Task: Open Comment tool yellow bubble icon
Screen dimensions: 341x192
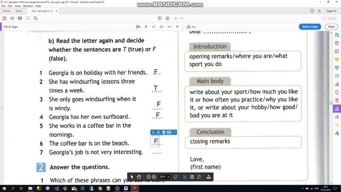Action: tap(337, 59)
